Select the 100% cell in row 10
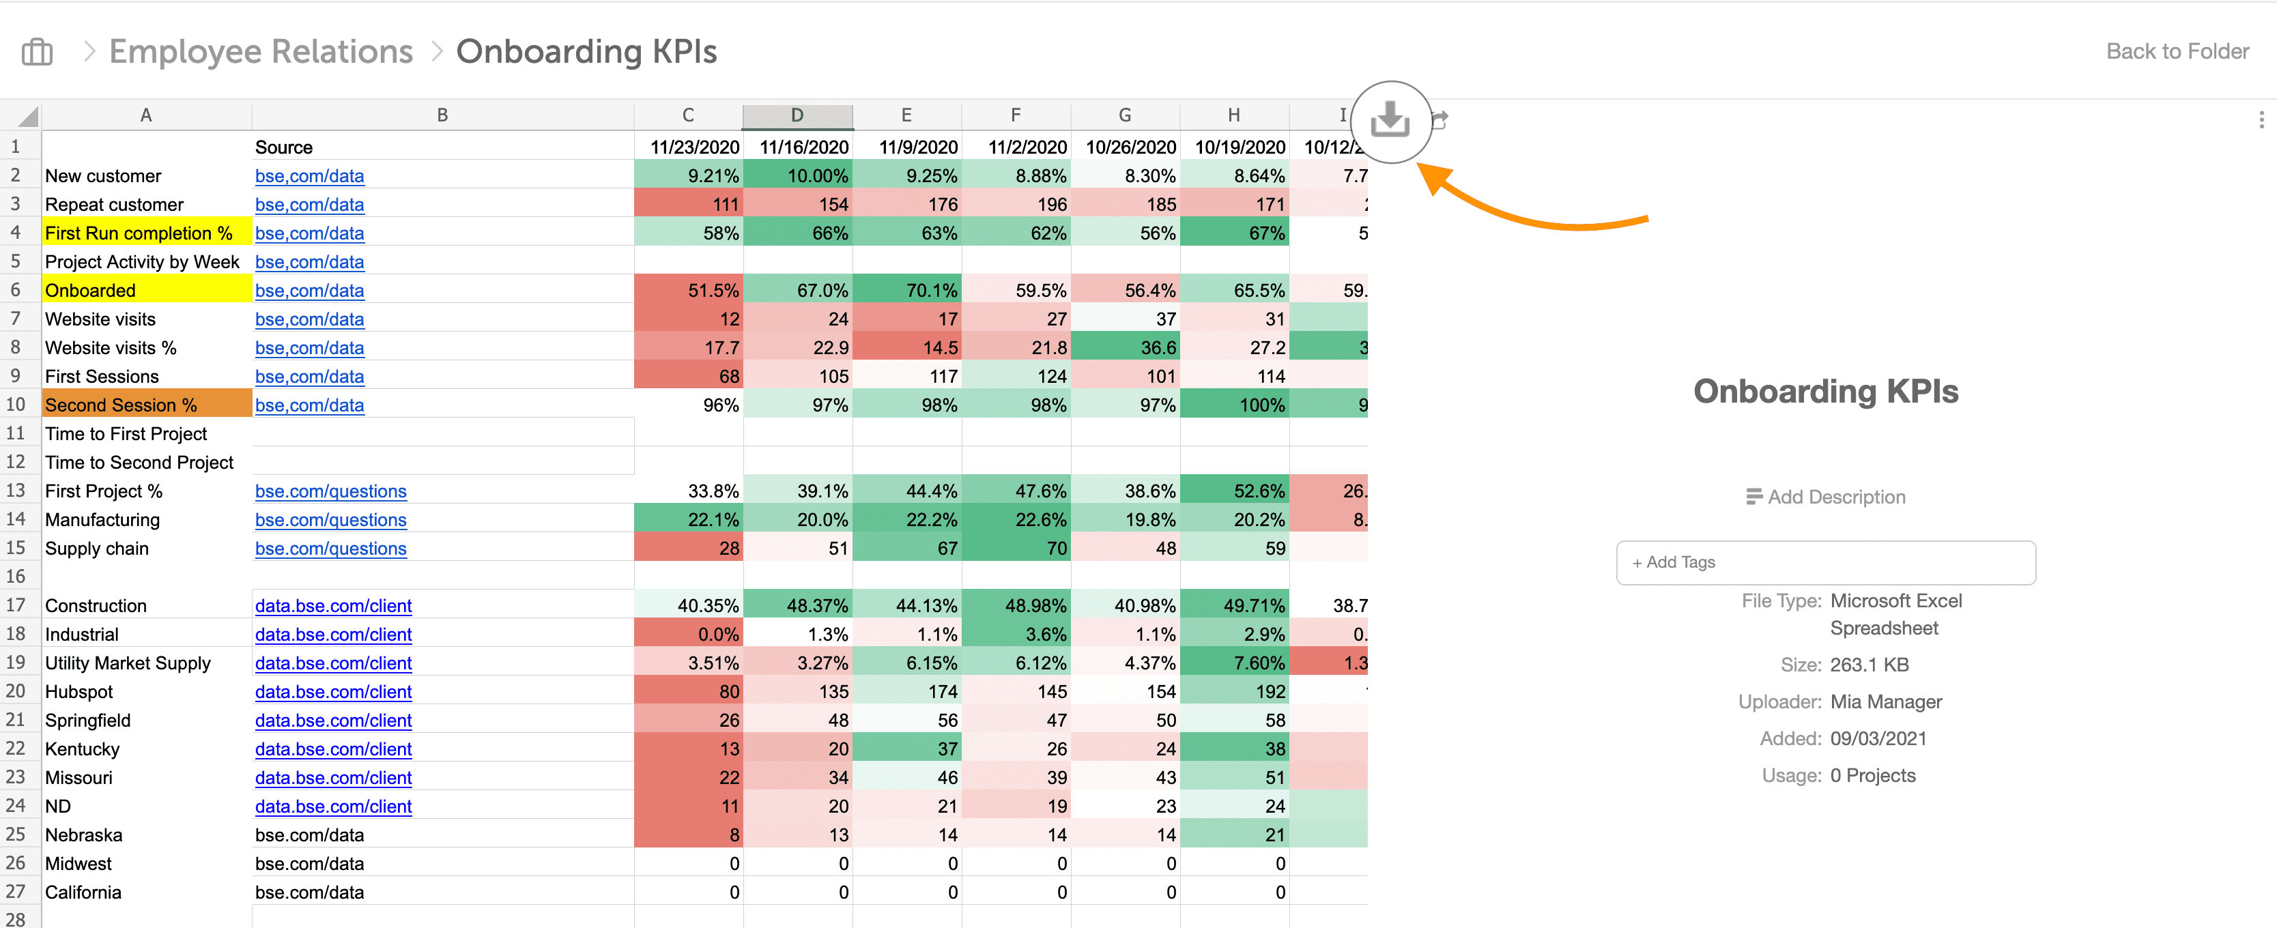Image resolution: width=2277 pixels, height=928 pixels. pos(1234,405)
